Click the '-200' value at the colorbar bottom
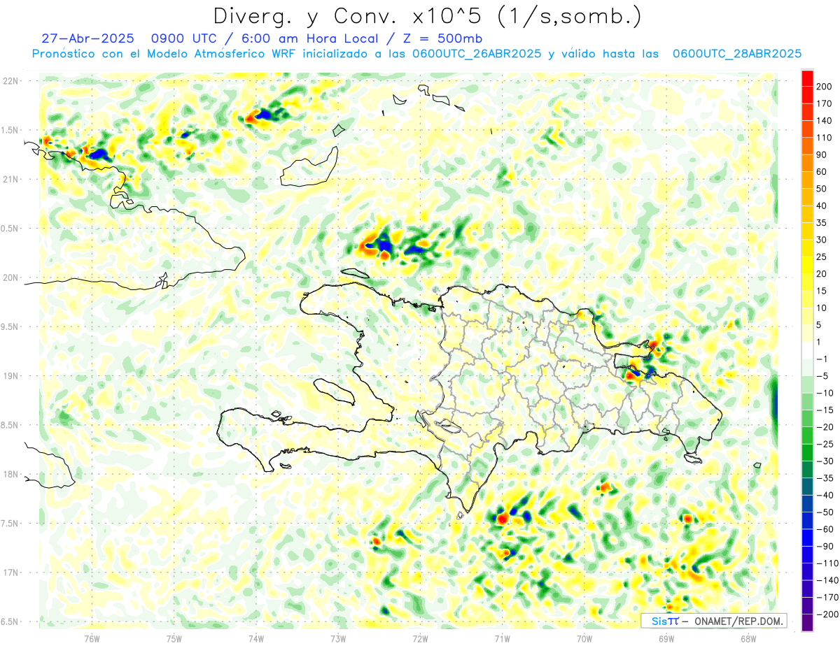The height and width of the screenshot is (648, 840). pyautogui.click(x=827, y=614)
